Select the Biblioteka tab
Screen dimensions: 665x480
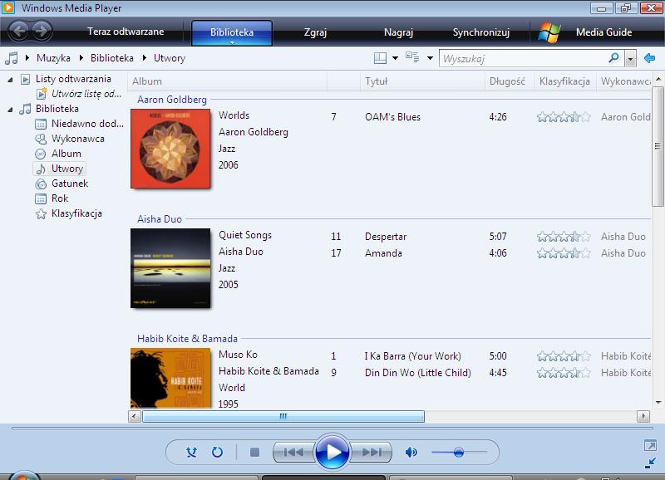232,32
